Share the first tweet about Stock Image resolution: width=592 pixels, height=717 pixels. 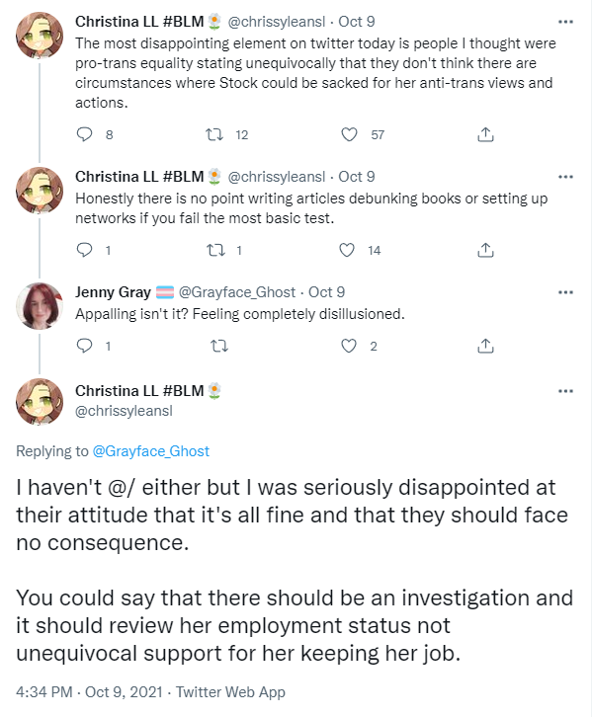485,134
